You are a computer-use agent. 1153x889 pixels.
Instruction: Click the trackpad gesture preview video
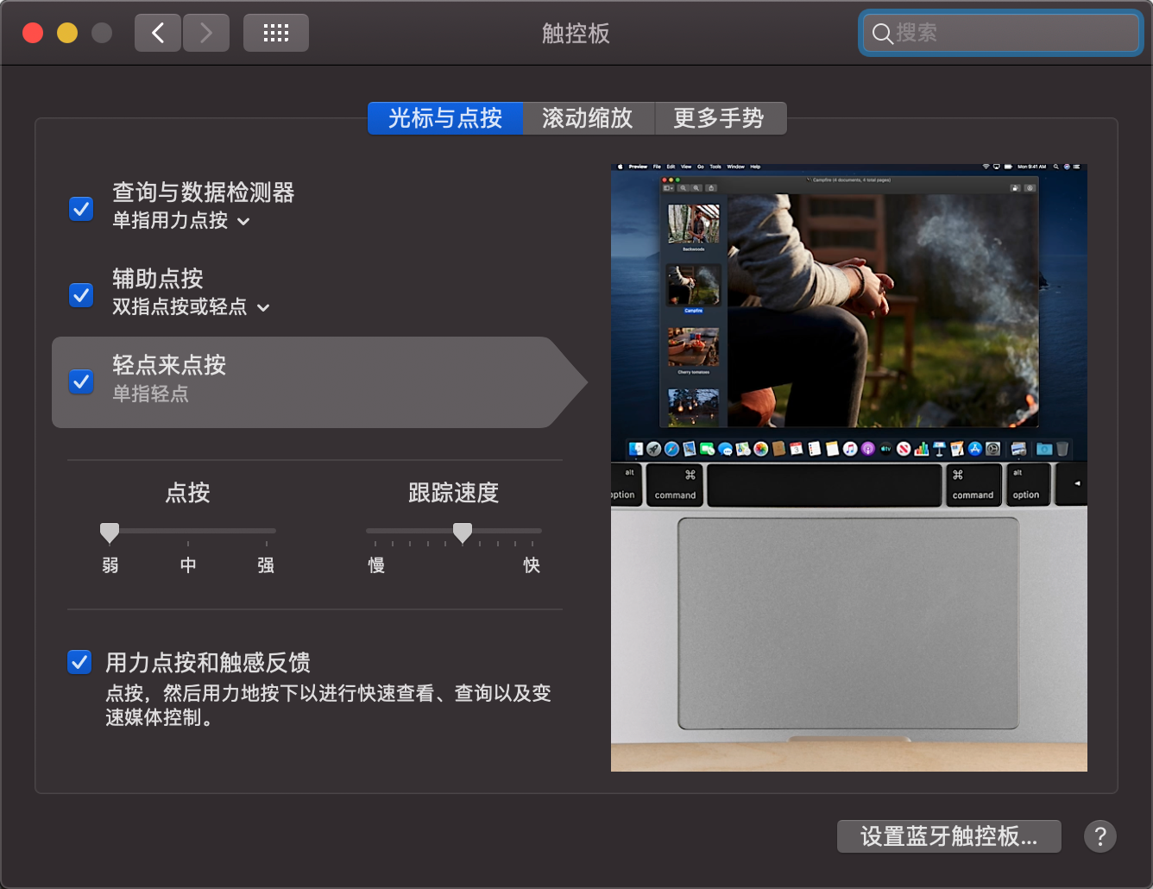pos(848,467)
